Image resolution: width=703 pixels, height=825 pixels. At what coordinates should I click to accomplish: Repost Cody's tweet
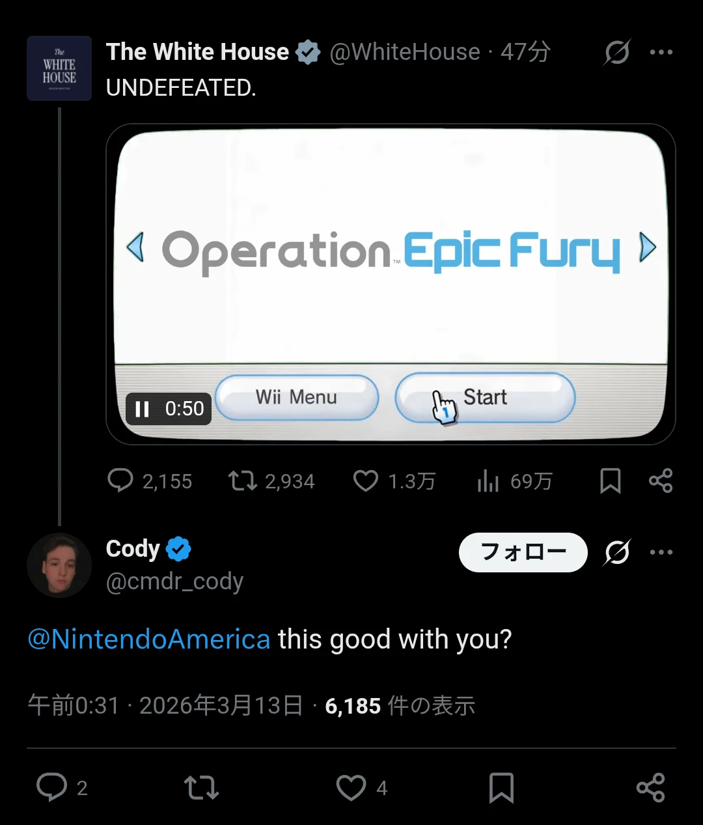pos(201,787)
